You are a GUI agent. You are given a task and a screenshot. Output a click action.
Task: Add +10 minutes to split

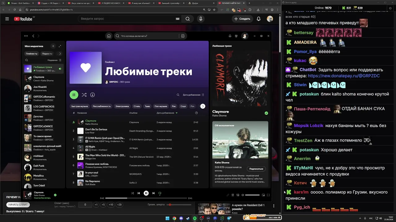tap(111, 205)
